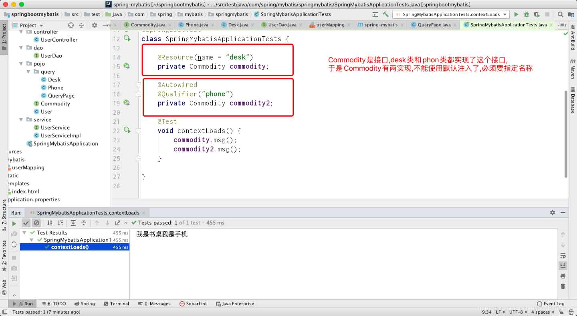The height and width of the screenshot is (316, 577).
Task: Sort test results by duration
Action: coord(60,223)
